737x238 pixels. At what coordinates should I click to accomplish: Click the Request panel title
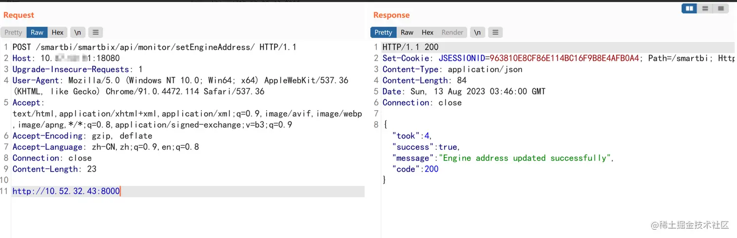(19, 15)
